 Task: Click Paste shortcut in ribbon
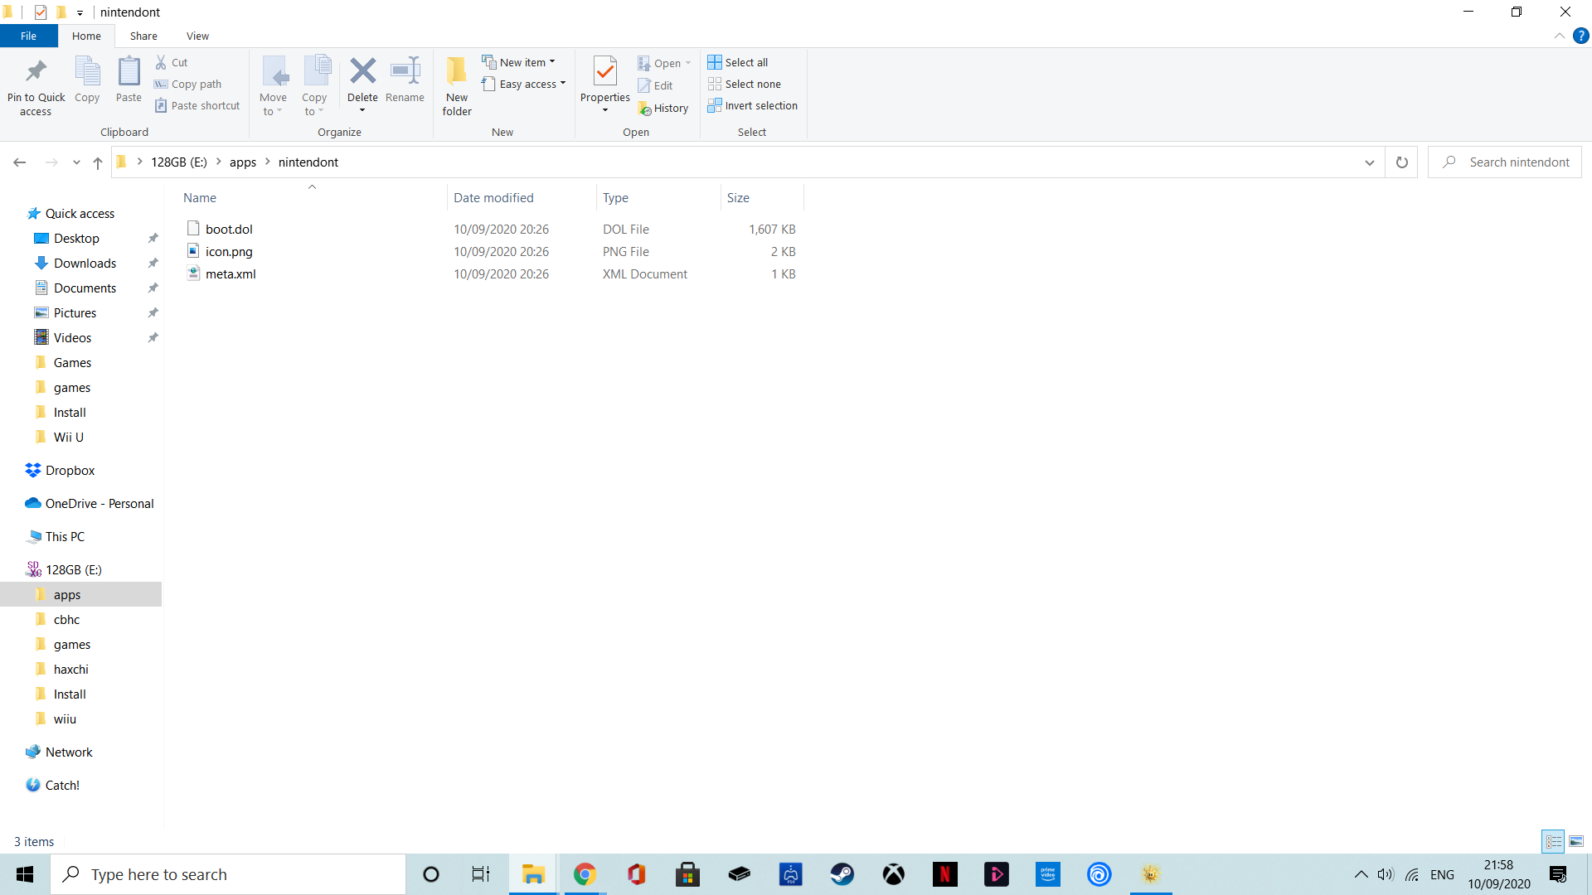(x=197, y=105)
